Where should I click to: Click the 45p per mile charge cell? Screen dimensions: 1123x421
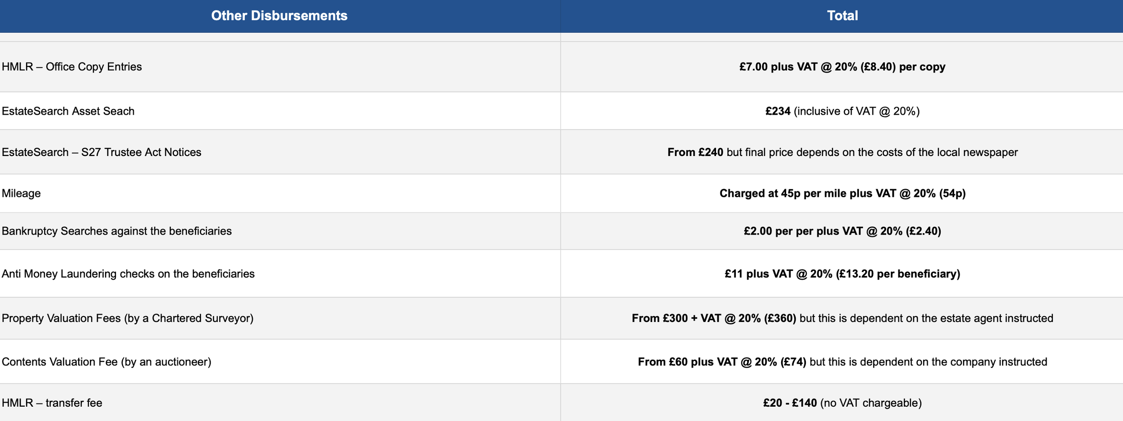click(x=842, y=193)
